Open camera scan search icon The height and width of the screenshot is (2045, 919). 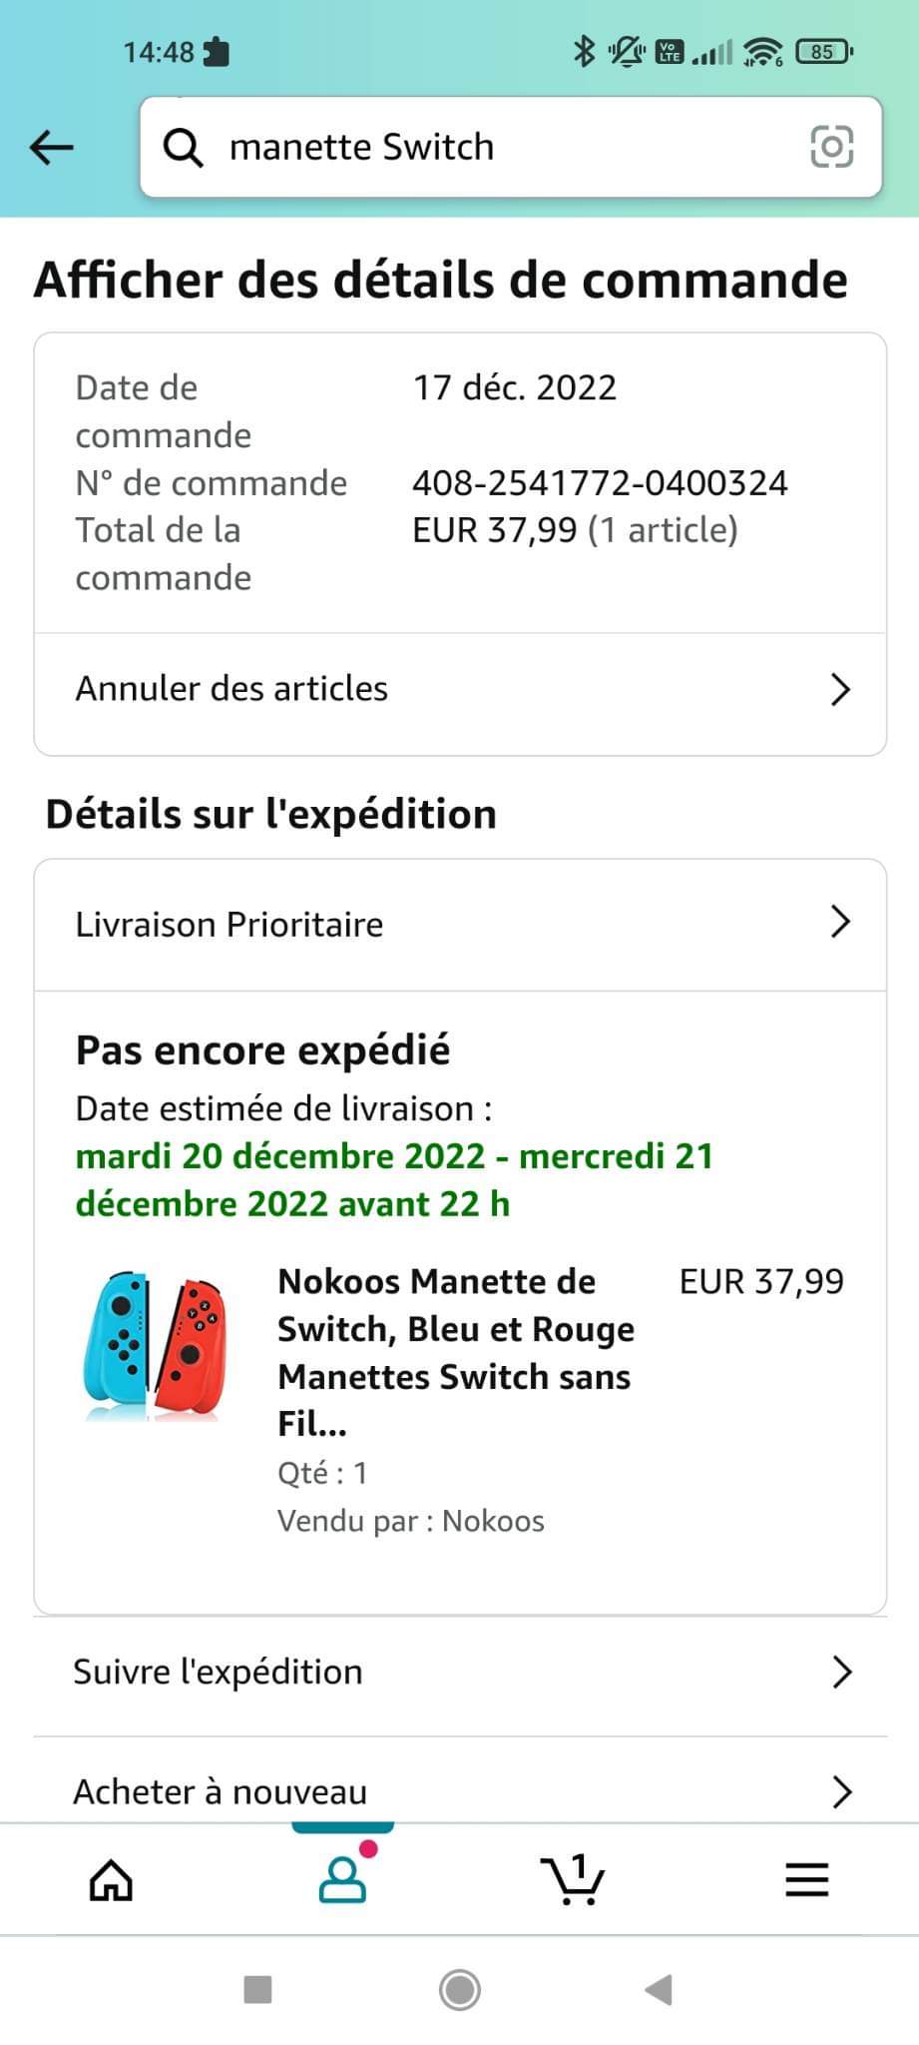point(831,147)
